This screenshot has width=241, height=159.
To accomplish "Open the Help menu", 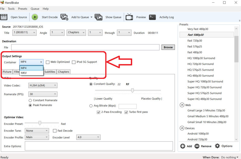I will tap(46, 9).
